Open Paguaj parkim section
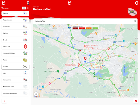The image size is (140, 105). pyautogui.click(x=15, y=20)
